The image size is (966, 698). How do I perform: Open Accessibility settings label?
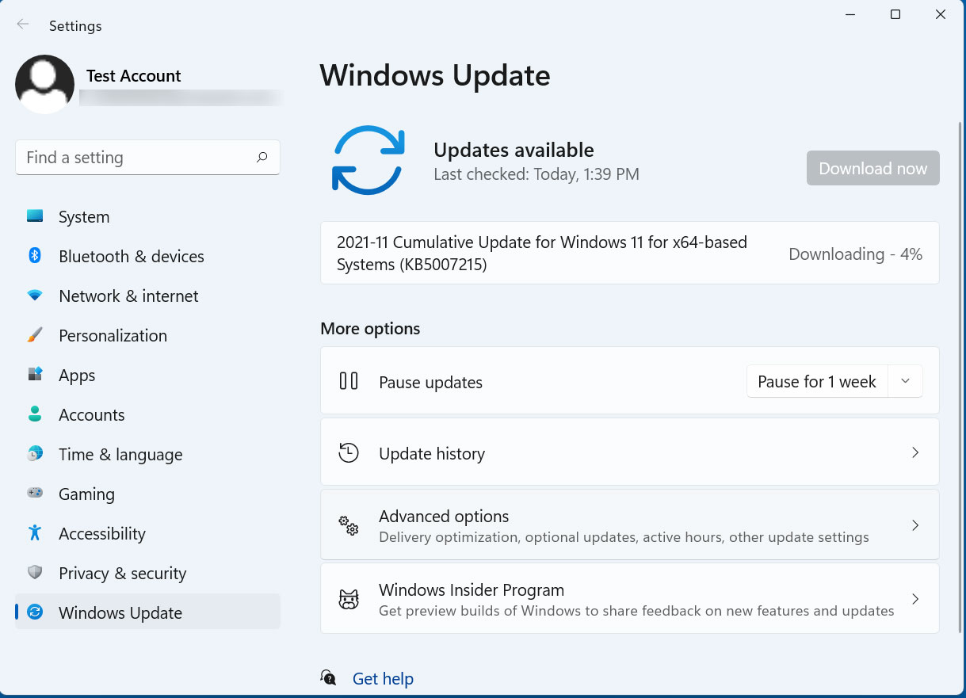tap(102, 534)
